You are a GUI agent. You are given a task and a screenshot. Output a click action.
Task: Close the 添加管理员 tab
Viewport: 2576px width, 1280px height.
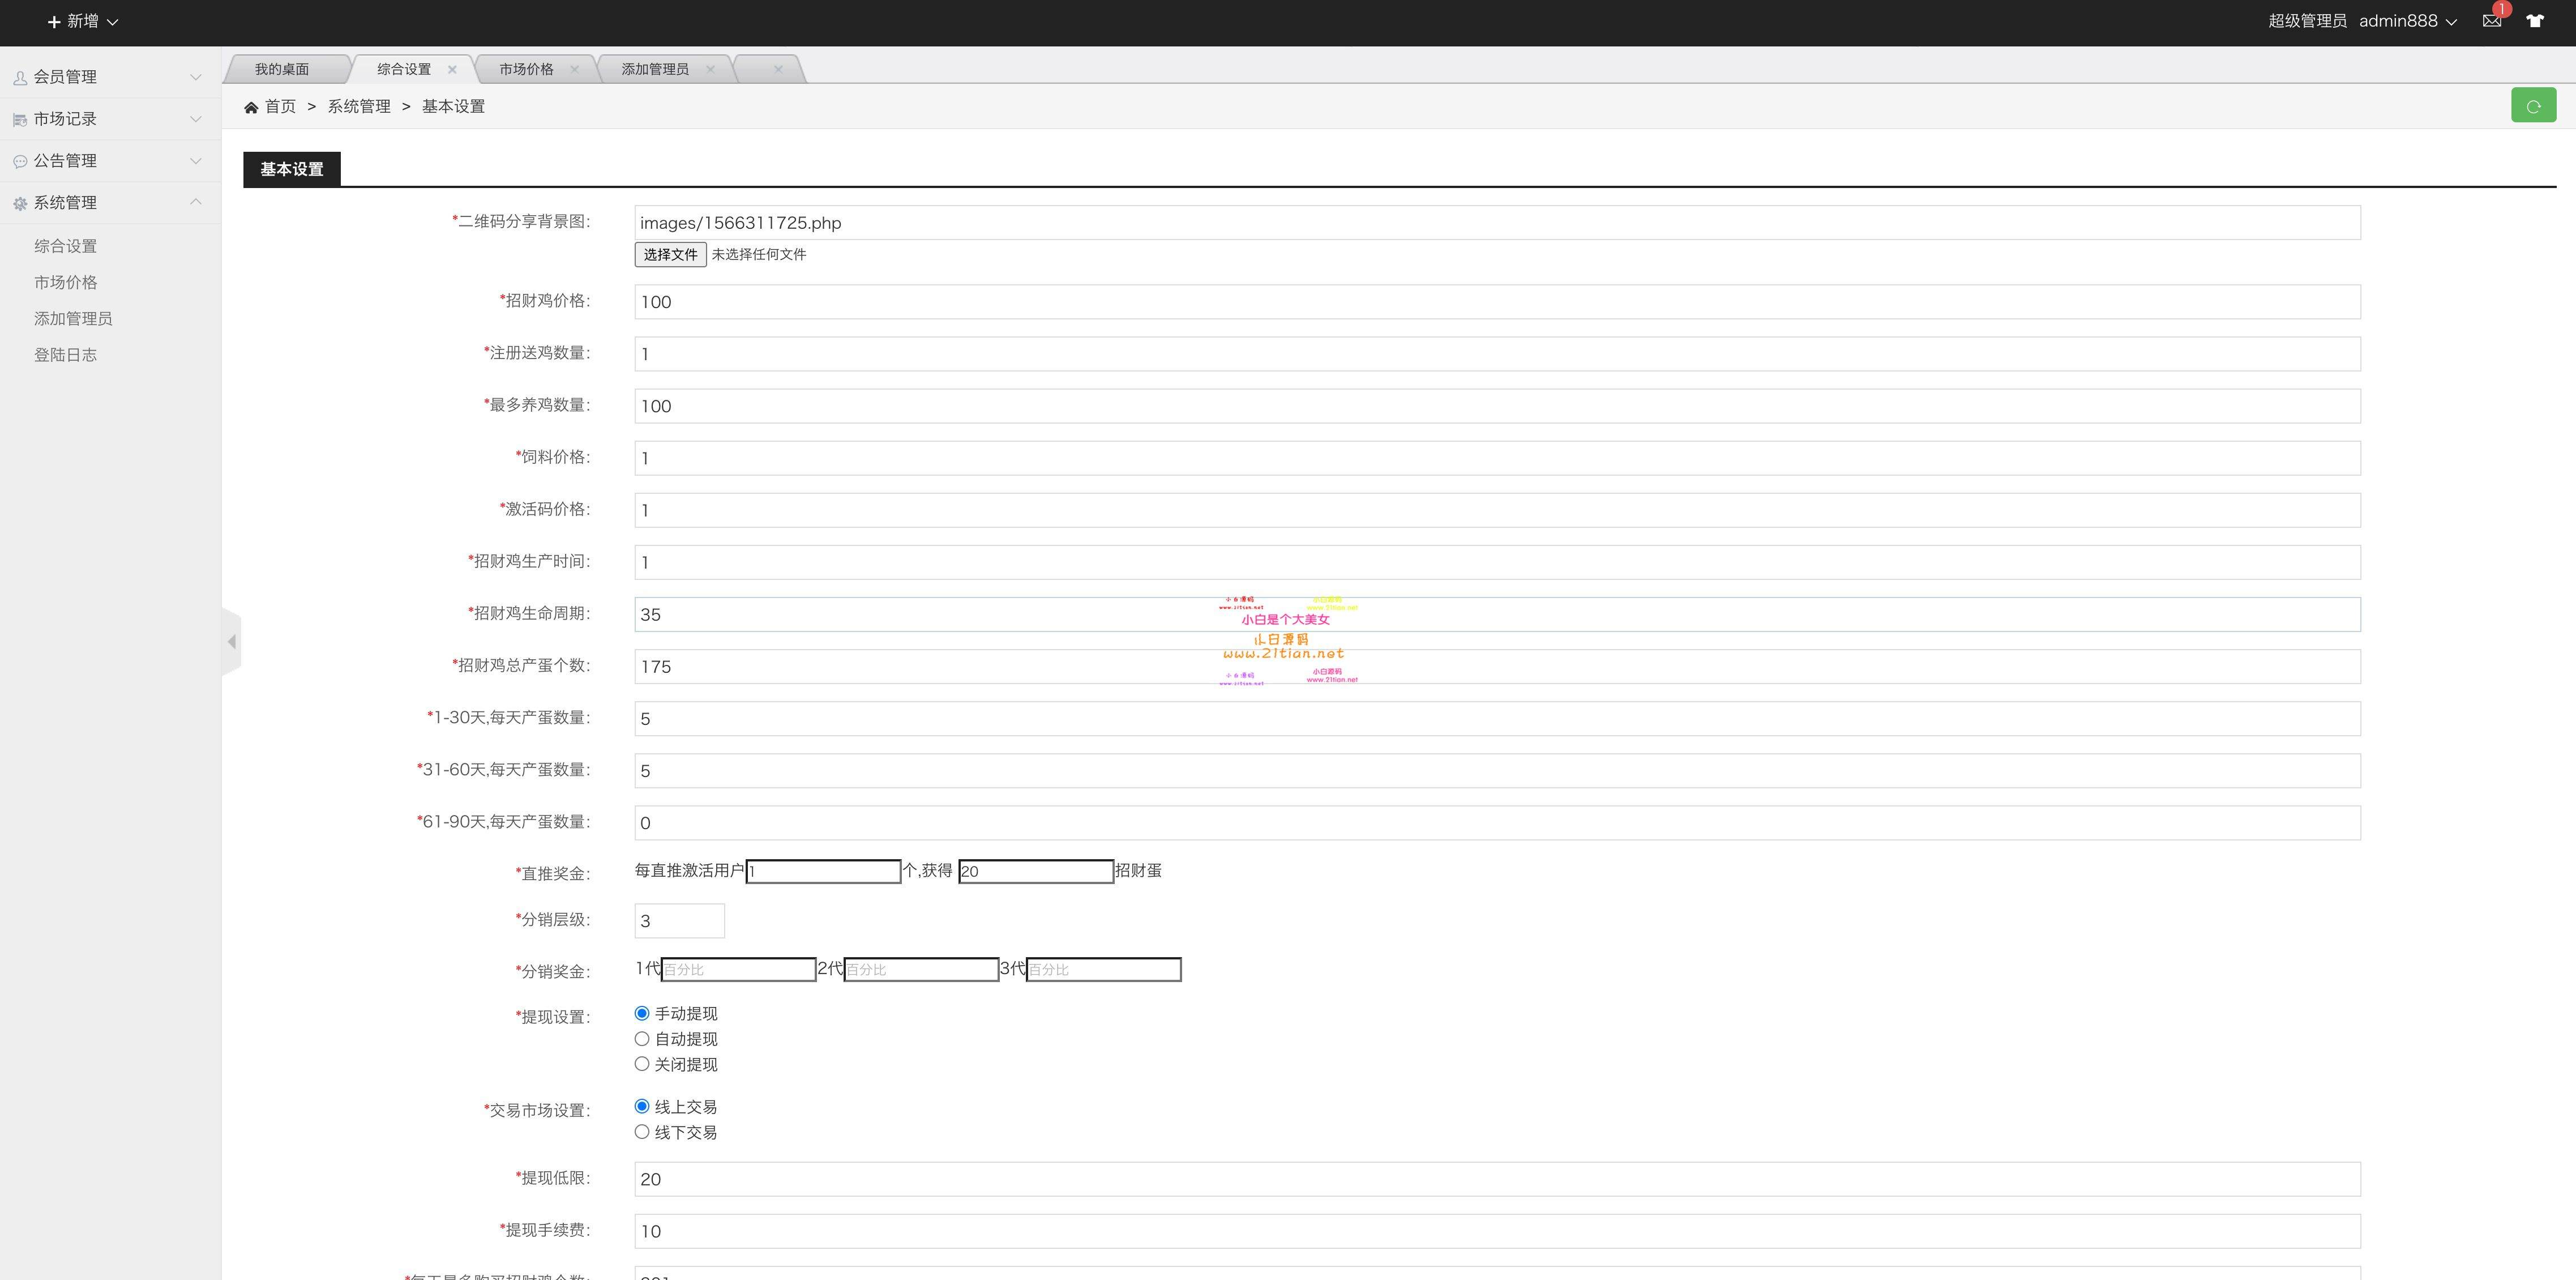point(710,69)
